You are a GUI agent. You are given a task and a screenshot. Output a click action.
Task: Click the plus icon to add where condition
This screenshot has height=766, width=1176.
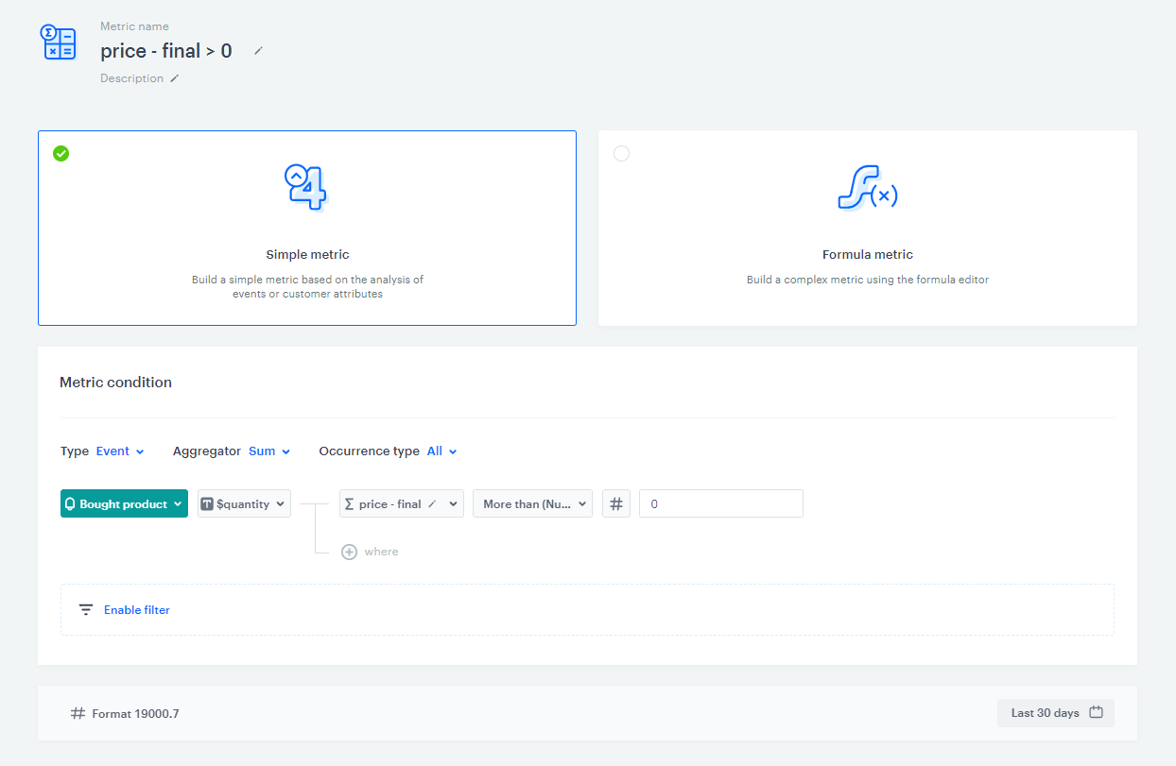pyautogui.click(x=349, y=552)
